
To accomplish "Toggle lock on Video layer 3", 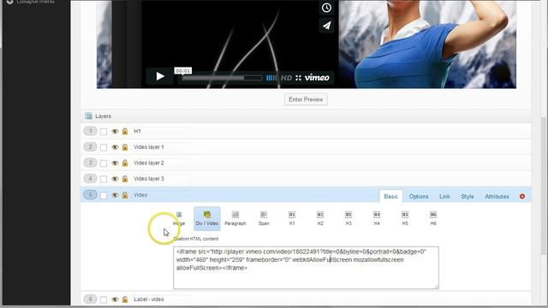I will point(125,179).
